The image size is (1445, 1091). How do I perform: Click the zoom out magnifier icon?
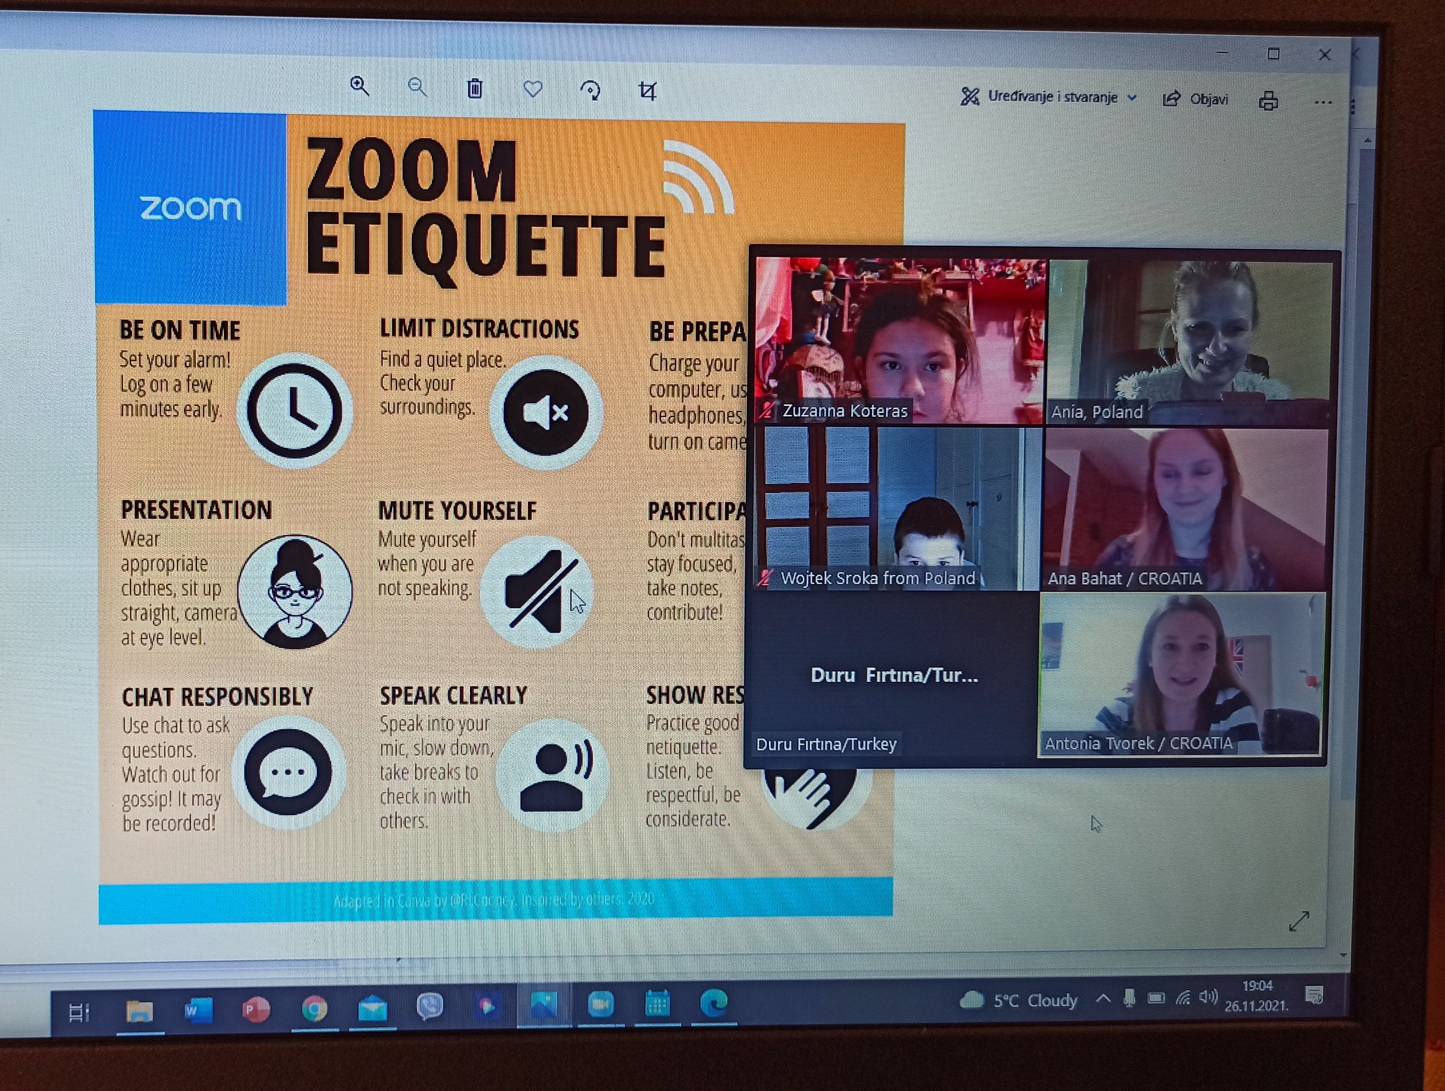[x=417, y=87]
